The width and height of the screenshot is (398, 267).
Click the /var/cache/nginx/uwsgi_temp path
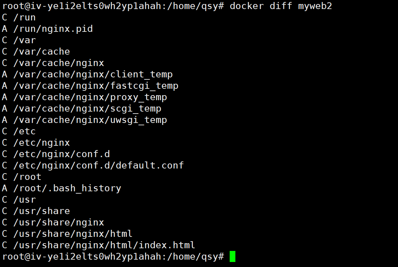[x=90, y=120]
